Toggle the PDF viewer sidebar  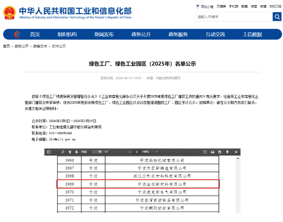48,152
